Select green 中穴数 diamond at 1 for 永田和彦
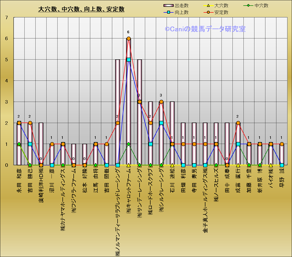This screenshot has height=257, width=292. click(19, 144)
